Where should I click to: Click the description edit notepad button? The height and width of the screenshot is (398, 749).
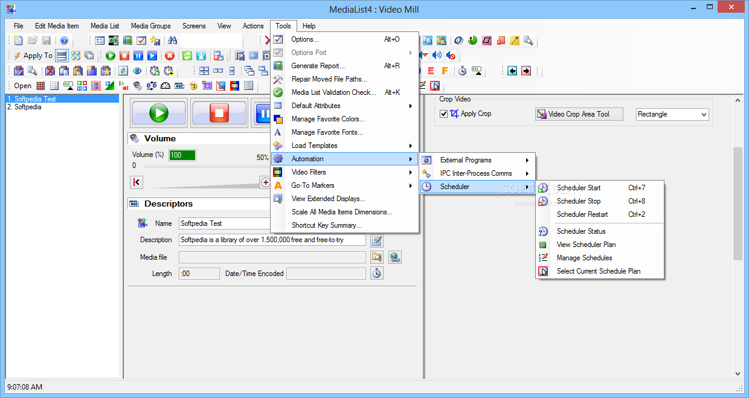(x=377, y=240)
